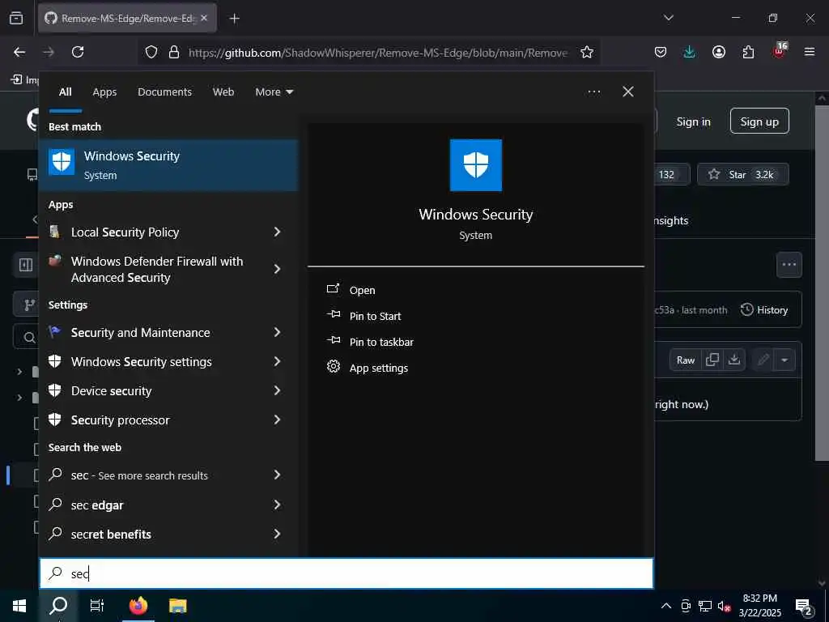The height and width of the screenshot is (622, 829).
Task: Open Firefox from taskbar
Action: pos(138,606)
